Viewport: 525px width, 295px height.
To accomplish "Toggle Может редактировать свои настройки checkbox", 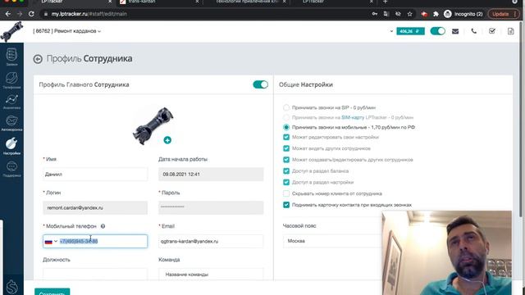I will (286, 137).
